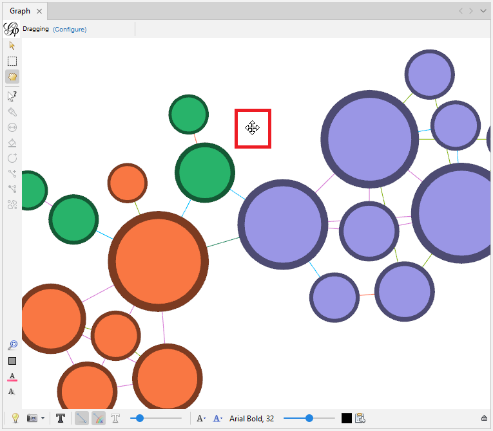The height and width of the screenshot is (431, 493).
Task: Close the Graph tab
Action: (39, 12)
